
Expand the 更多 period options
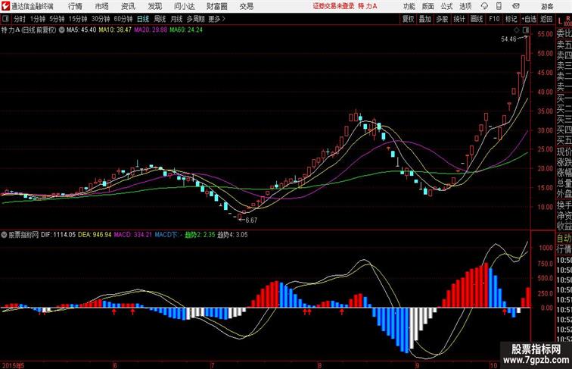pyautogui.click(x=216, y=19)
